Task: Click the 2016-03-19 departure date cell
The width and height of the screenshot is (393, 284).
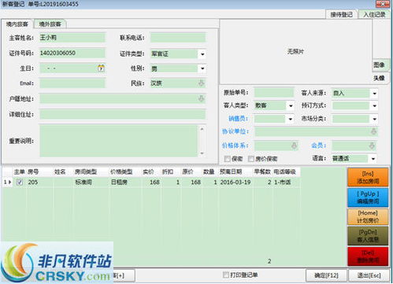Action: (x=235, y=182)
